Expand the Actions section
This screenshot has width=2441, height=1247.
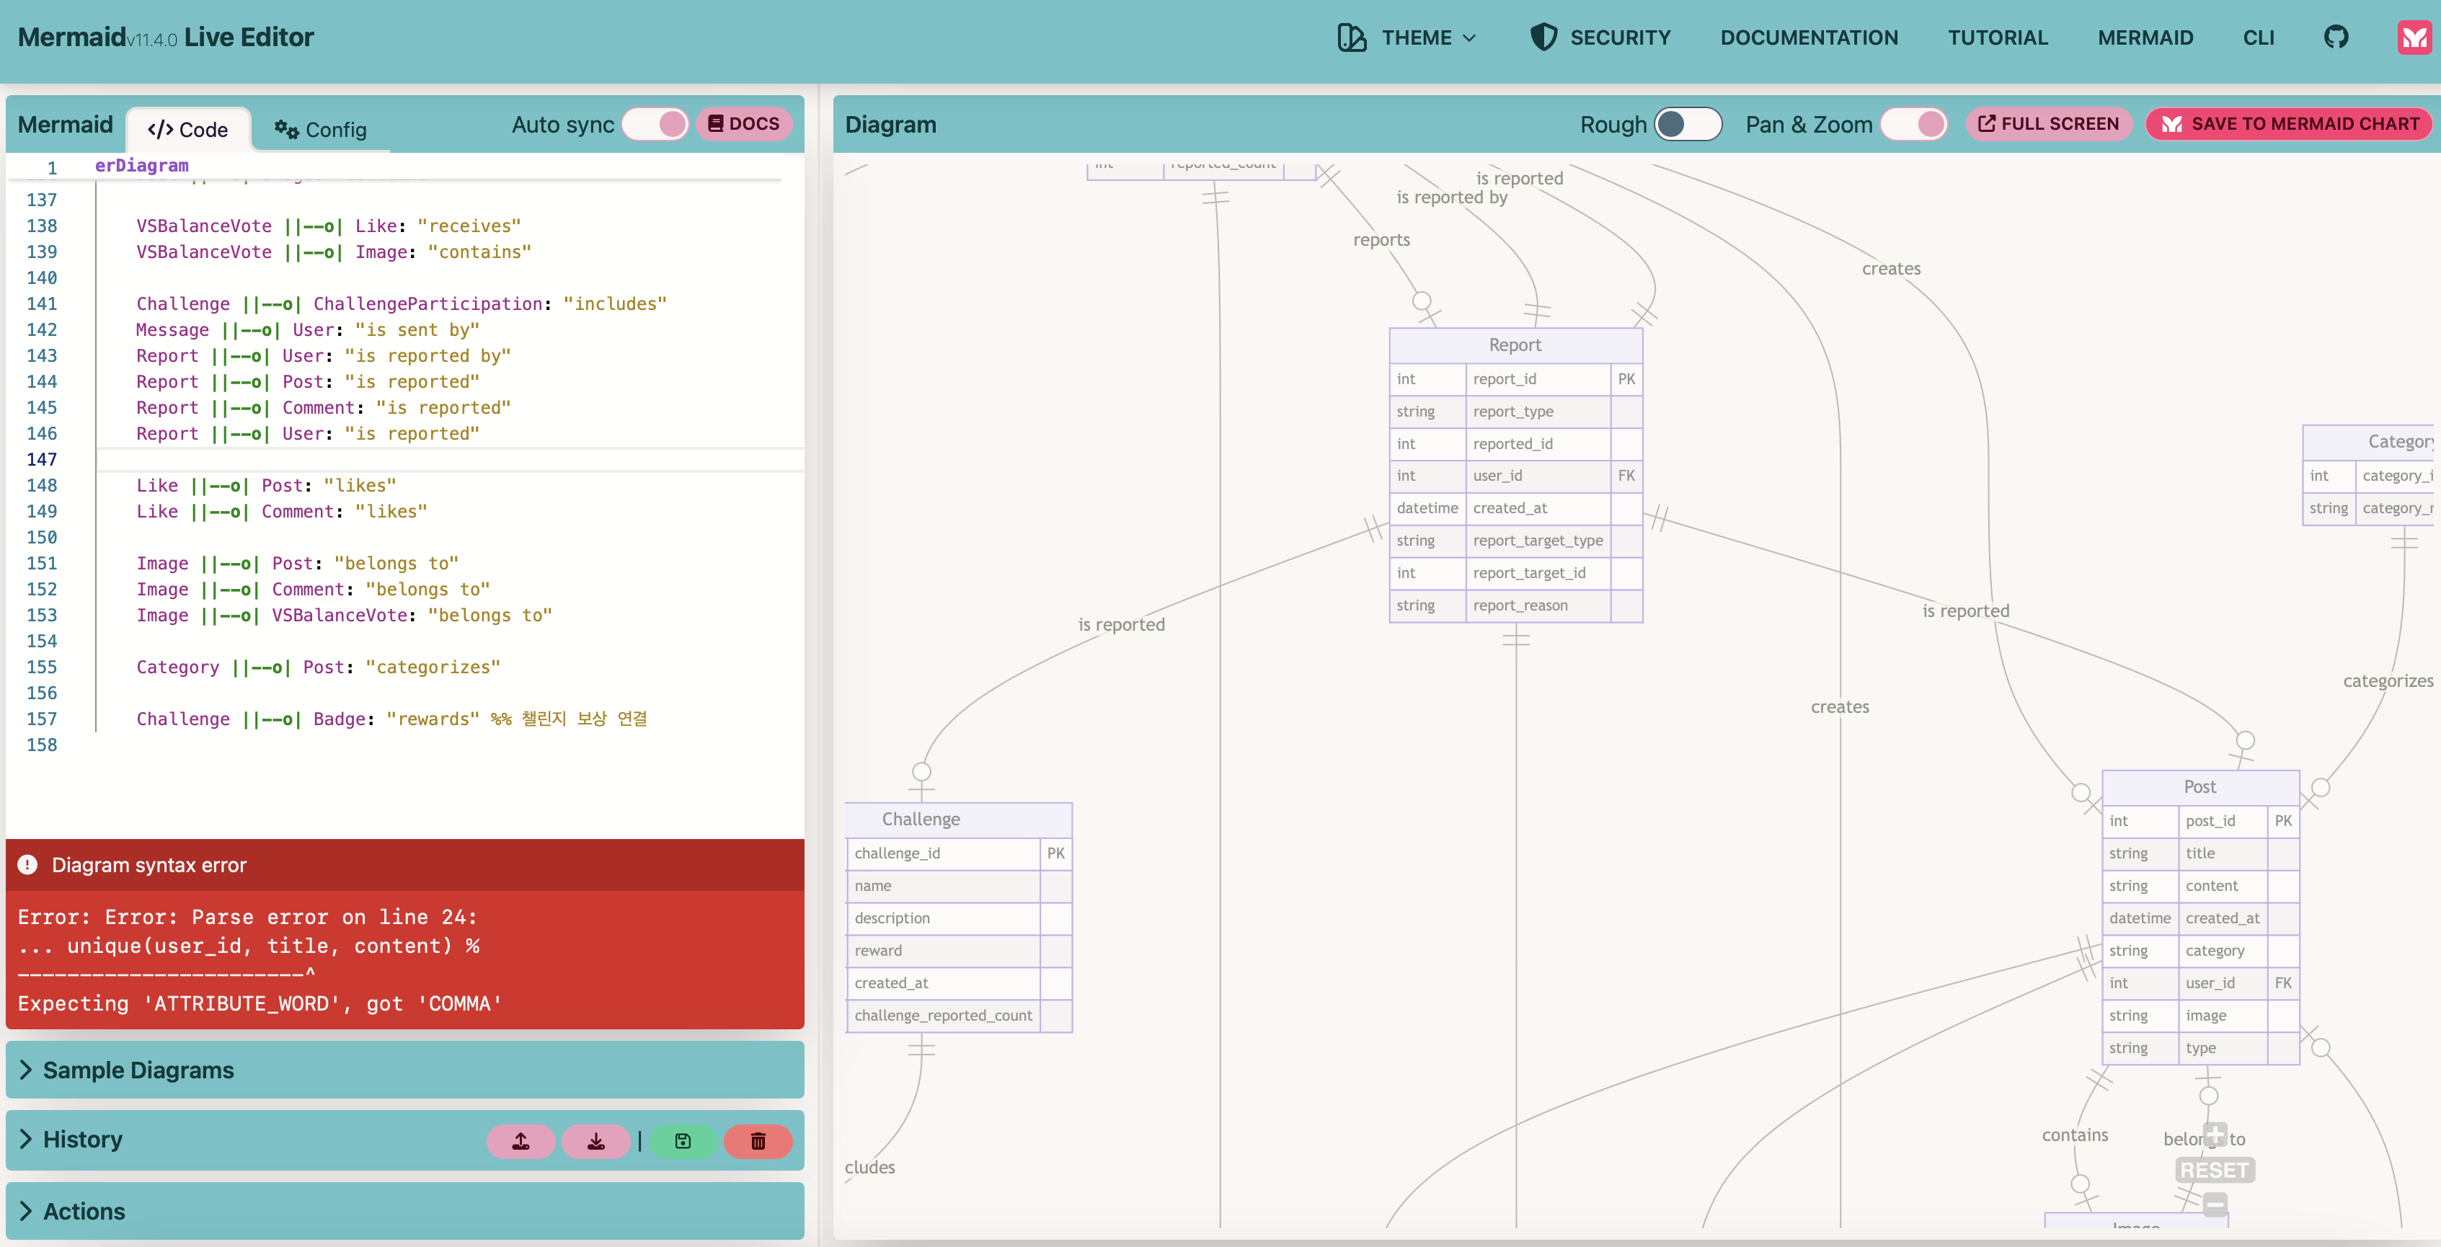coord(84,1211)
